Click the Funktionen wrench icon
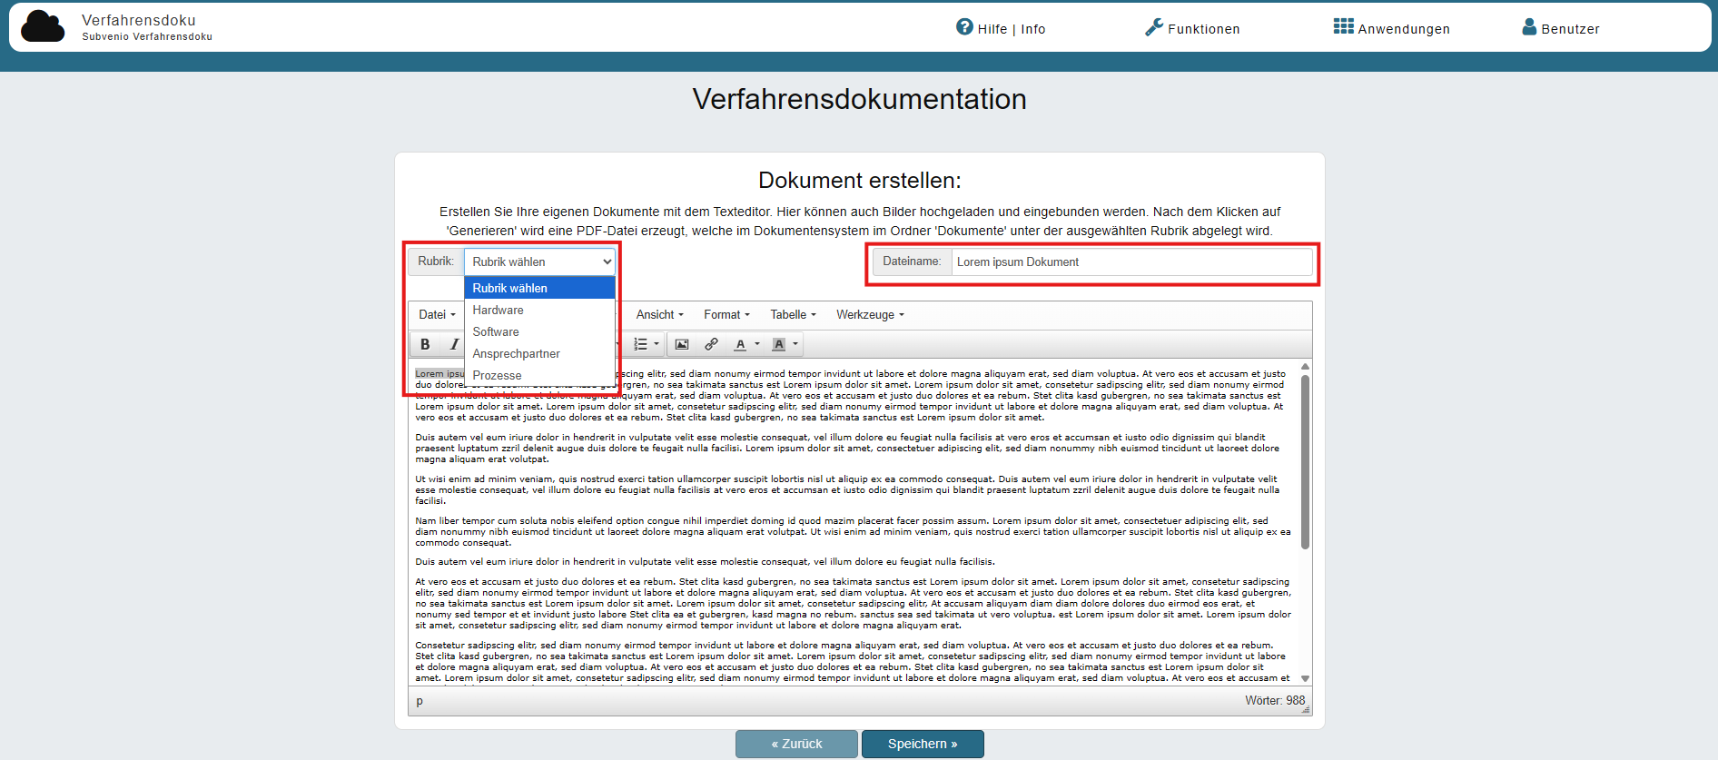 point(1154,27)
